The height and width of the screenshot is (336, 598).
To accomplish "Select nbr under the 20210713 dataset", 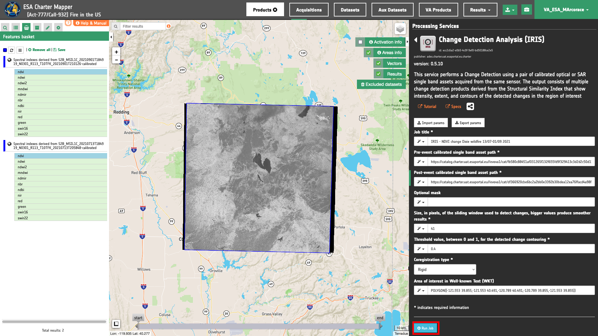I will coord(61,184).
